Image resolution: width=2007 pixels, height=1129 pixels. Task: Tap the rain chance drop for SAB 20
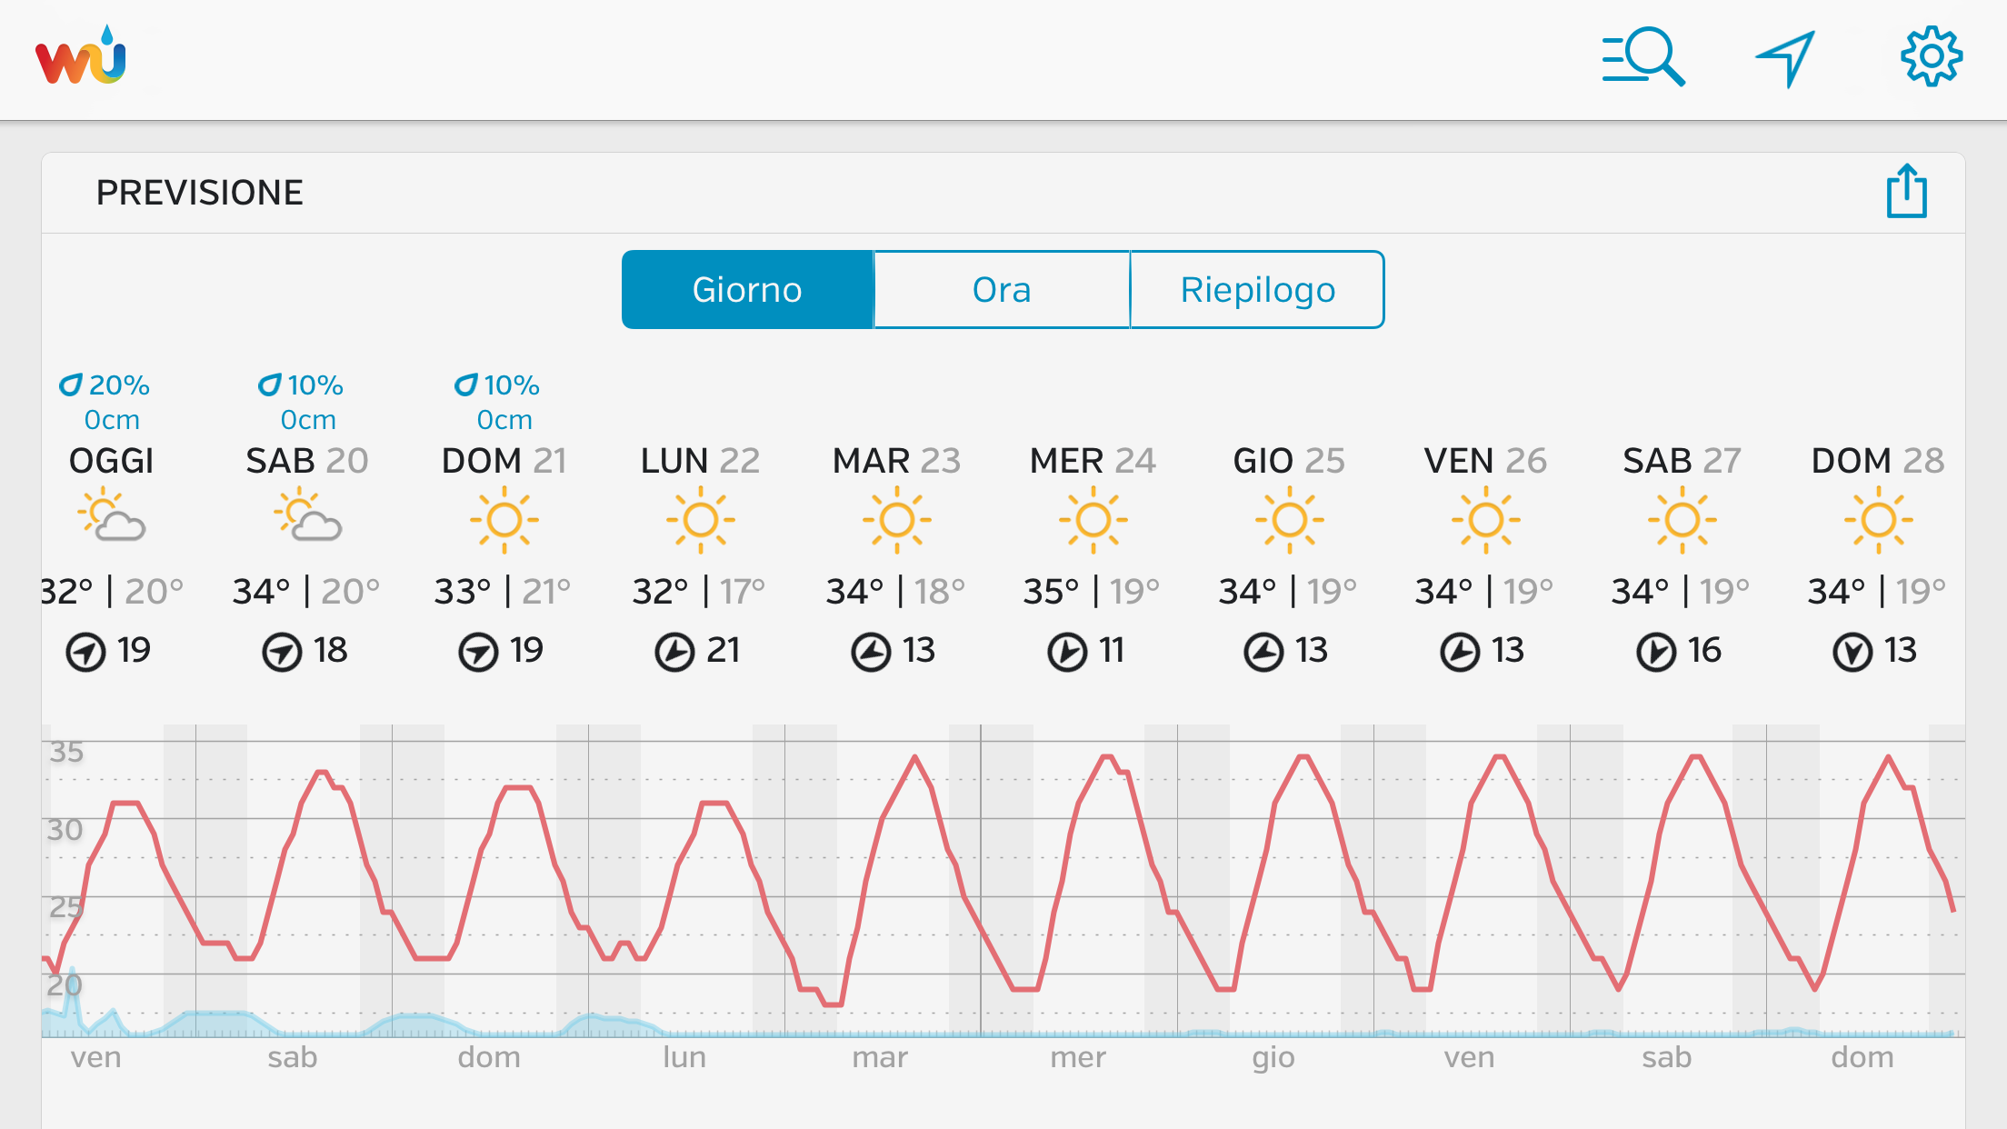270,385
